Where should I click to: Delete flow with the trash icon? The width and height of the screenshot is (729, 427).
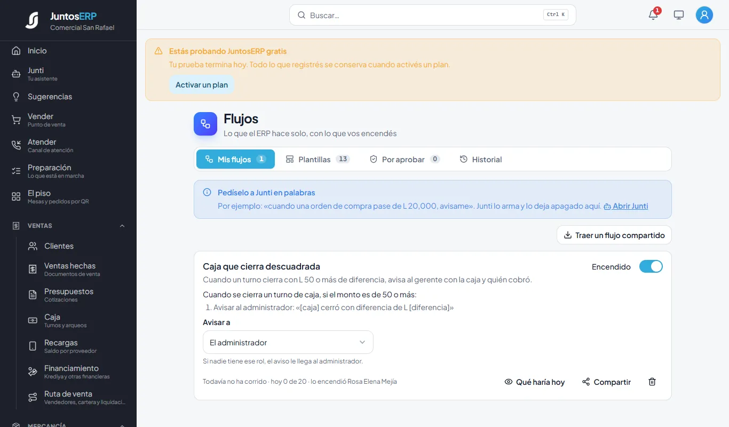click(x=652, y=382)
